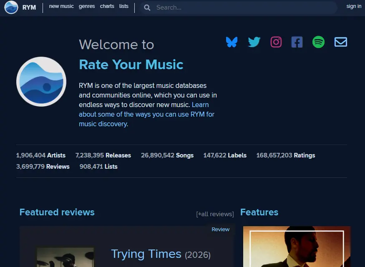365x267 pixels.
Task: Open Learn about music discovery link
Action: point(147,114)
